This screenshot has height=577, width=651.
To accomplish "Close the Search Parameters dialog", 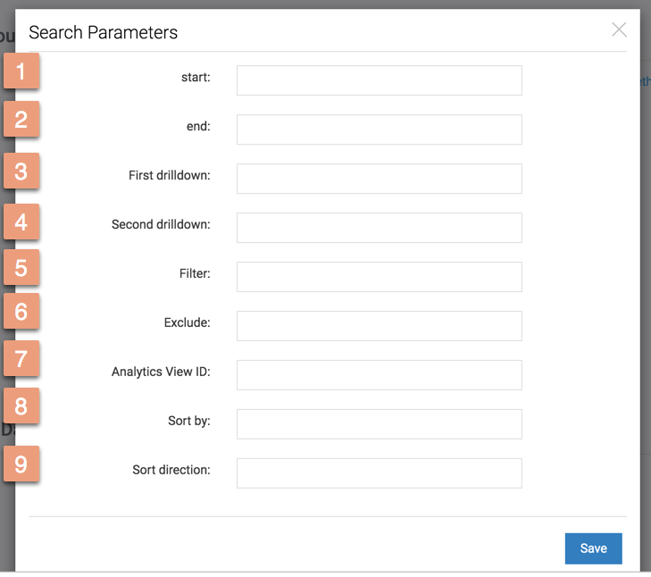I will pyautogui.click(x=619, y=29).
